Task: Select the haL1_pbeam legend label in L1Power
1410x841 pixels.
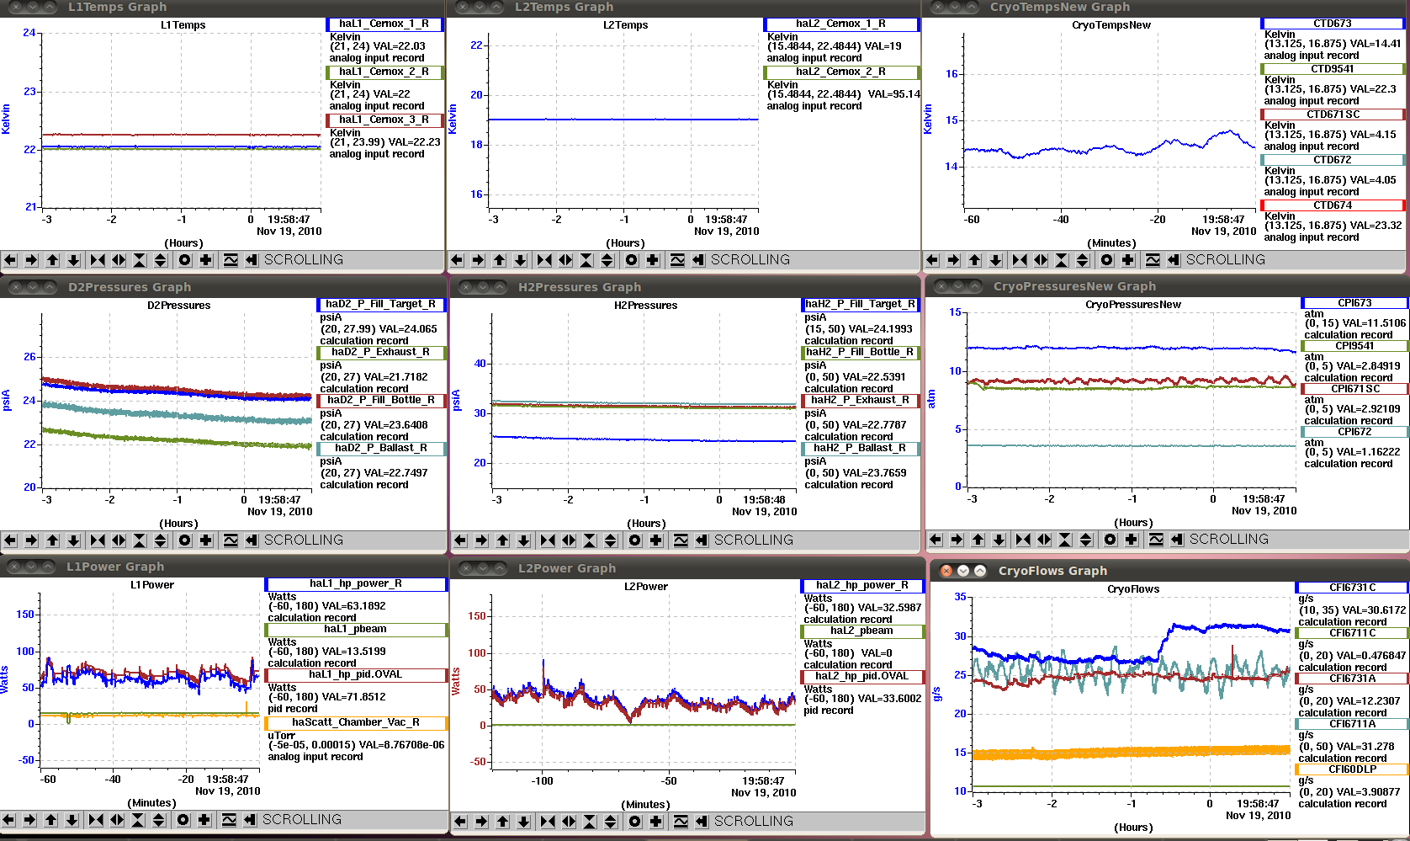Action: pyautogui.click(x=356, y=630)
